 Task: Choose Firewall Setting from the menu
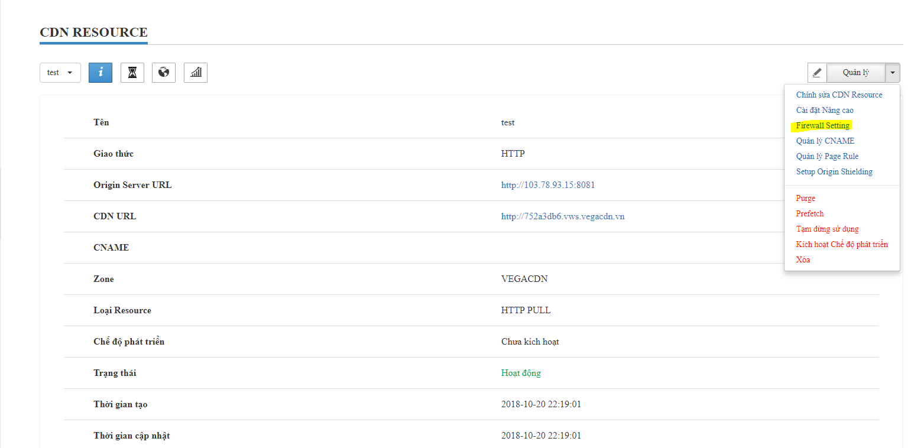[x=822, y=125]
